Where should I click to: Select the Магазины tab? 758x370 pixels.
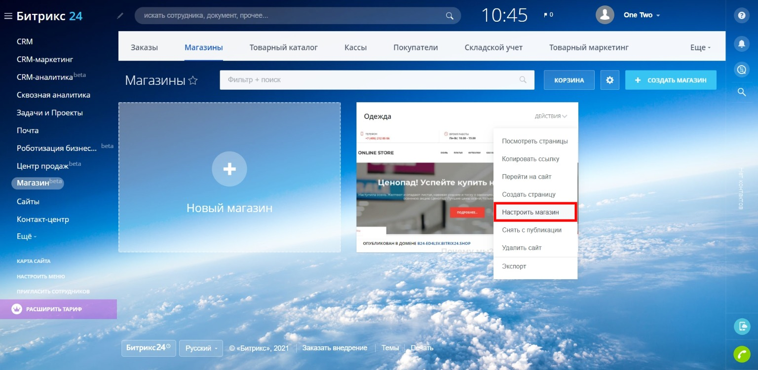pos(204,48)
